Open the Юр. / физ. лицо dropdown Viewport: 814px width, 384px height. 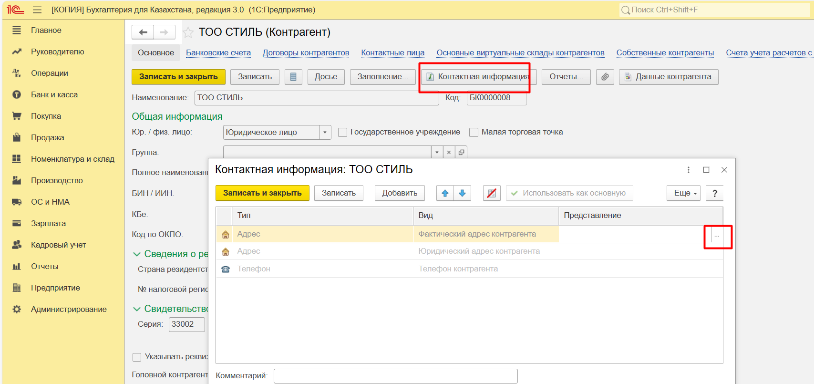[325, 133]
